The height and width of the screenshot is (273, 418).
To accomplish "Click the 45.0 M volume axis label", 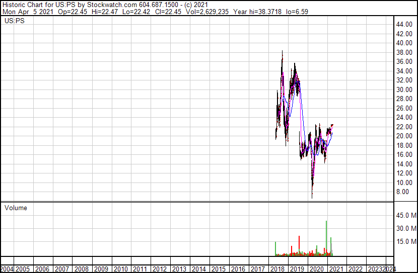I will click(x=406, y=215).
